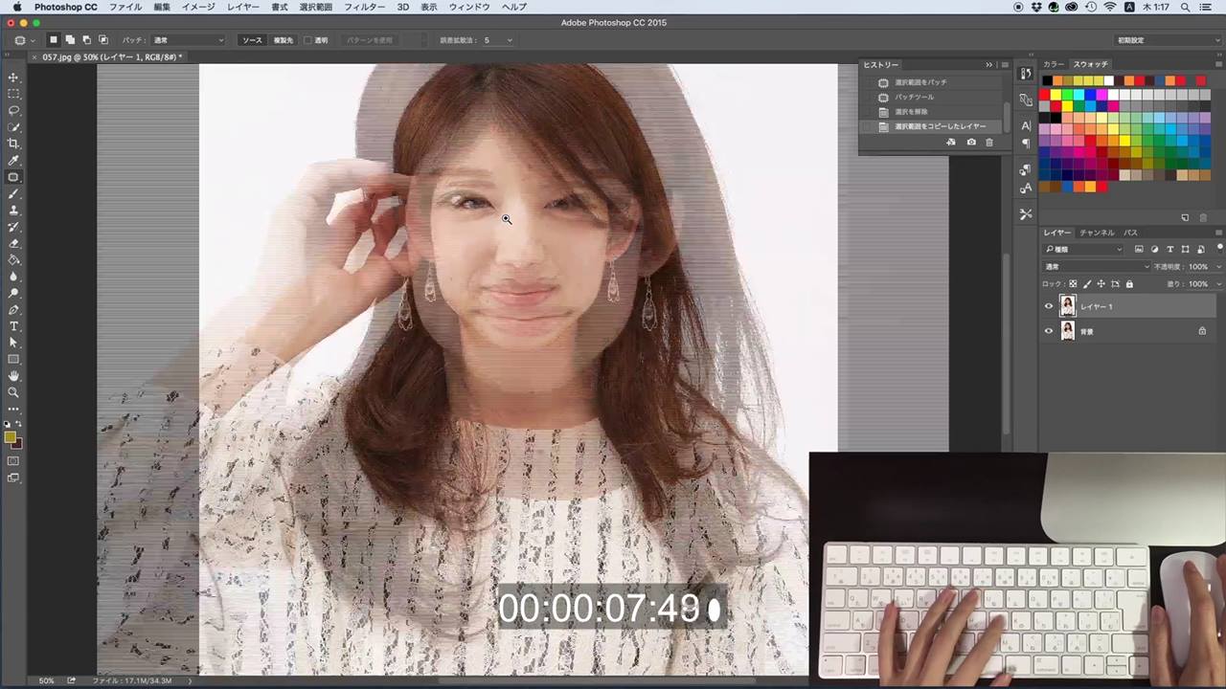The width and height of the screenshot is (1226, 689).
Task: Select the Crop tool
Action: point(13,144)
